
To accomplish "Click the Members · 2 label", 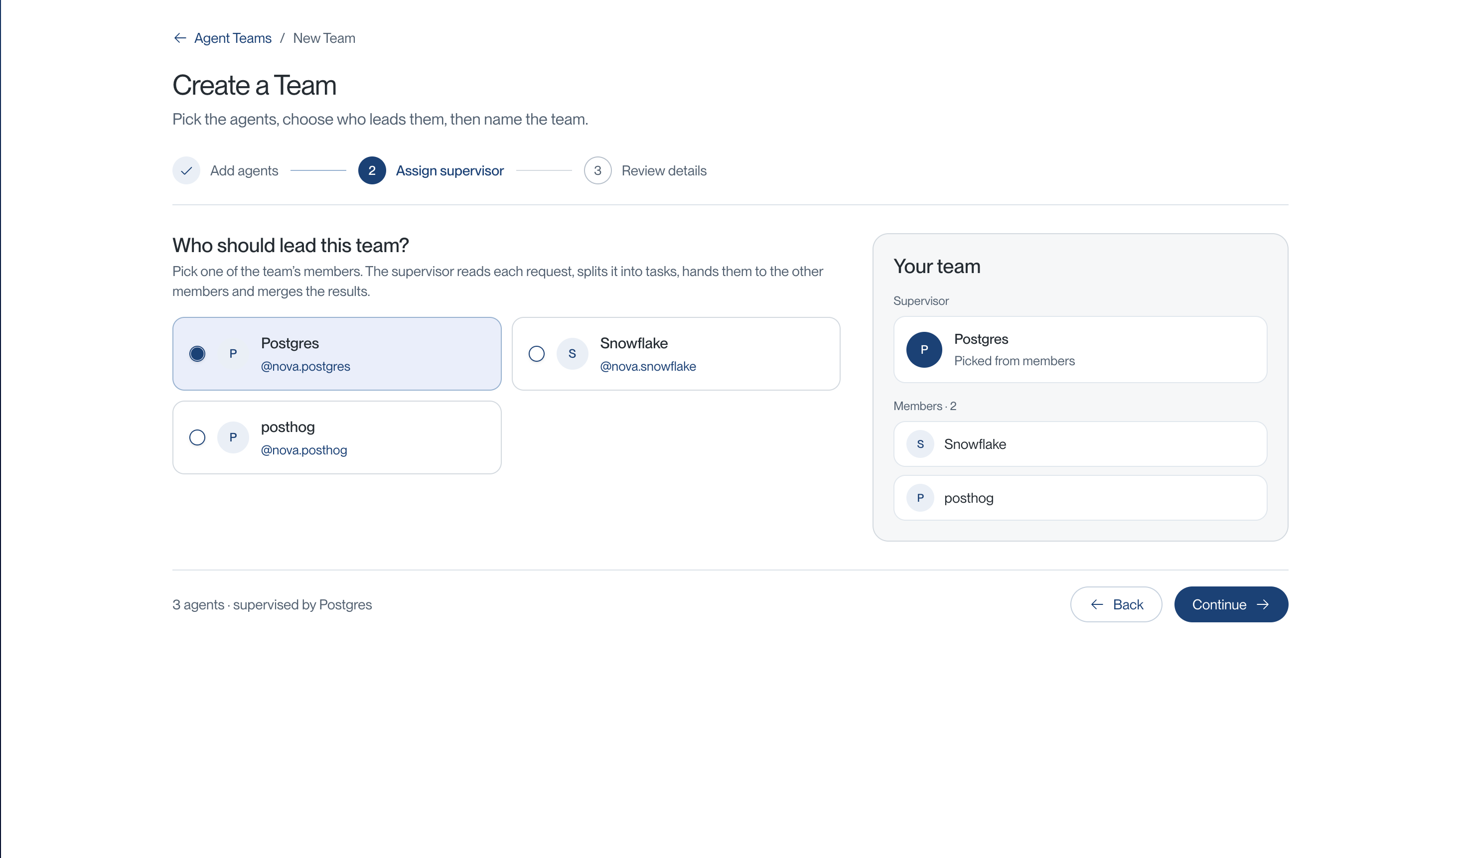I will pyautogui.click(x=925, y=406).
